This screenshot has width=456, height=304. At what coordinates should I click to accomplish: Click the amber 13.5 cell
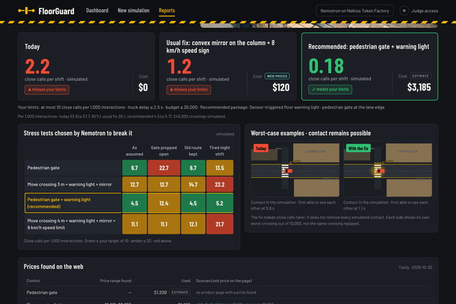tap(220, 168)
